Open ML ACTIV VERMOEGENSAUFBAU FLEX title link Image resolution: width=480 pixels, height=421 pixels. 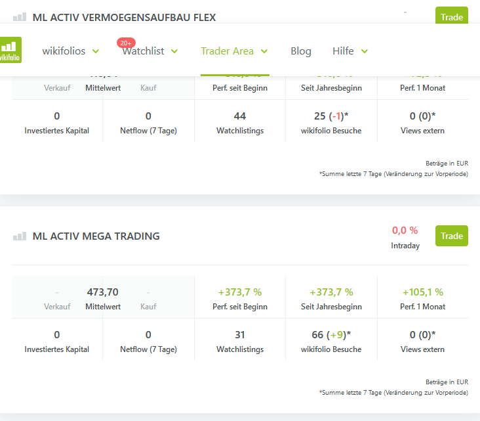[124, 17]
